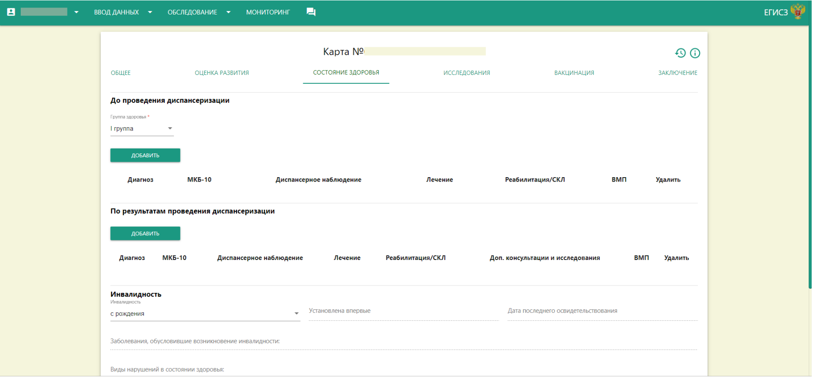Click the ЕГИСЗ emblem logo
Image resolution: width=813 pixels, height=379 pixels.
coord(798,11)
